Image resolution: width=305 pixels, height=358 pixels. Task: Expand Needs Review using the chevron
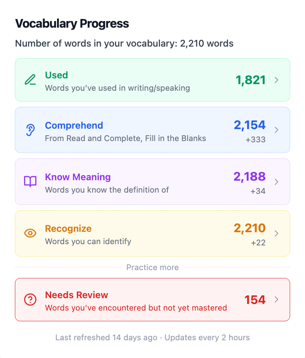tap(276, 300)
